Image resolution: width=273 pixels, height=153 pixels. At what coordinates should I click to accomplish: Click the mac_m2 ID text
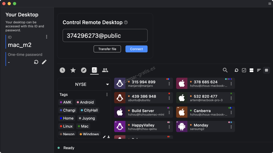tap(20, 45)
